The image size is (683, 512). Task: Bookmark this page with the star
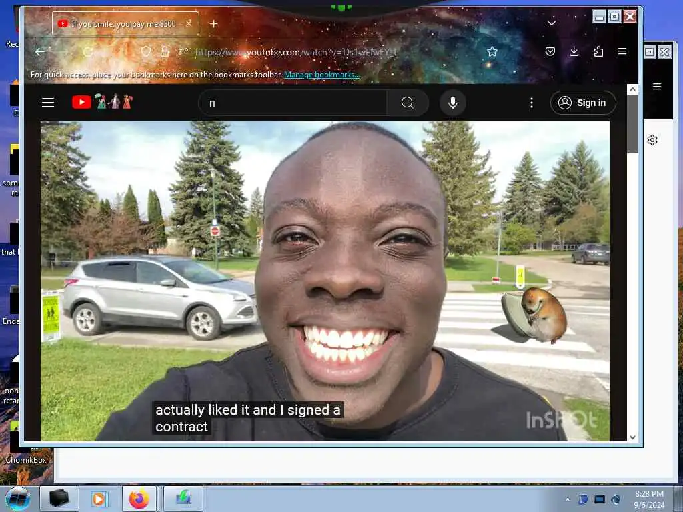point(492,52)
